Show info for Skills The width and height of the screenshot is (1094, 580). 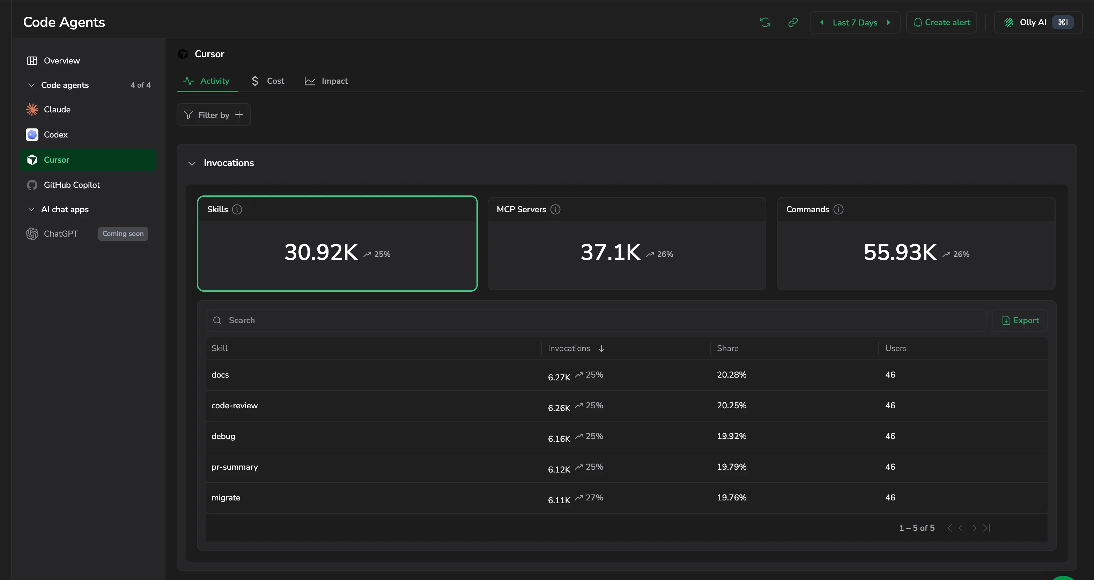(x=237, y=209)
